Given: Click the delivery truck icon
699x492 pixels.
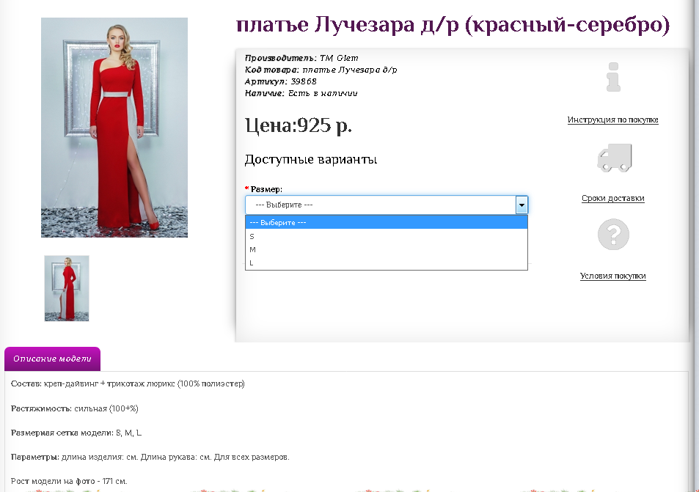Looking at the screenshot, I should click(x=615, y=158).
